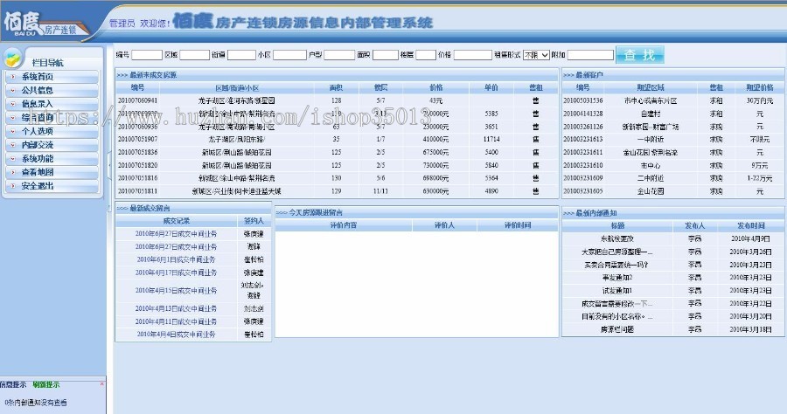Click the 0条内部通知没有查看 message
This screenshot has width=787, height=414.
click(35, 402)
